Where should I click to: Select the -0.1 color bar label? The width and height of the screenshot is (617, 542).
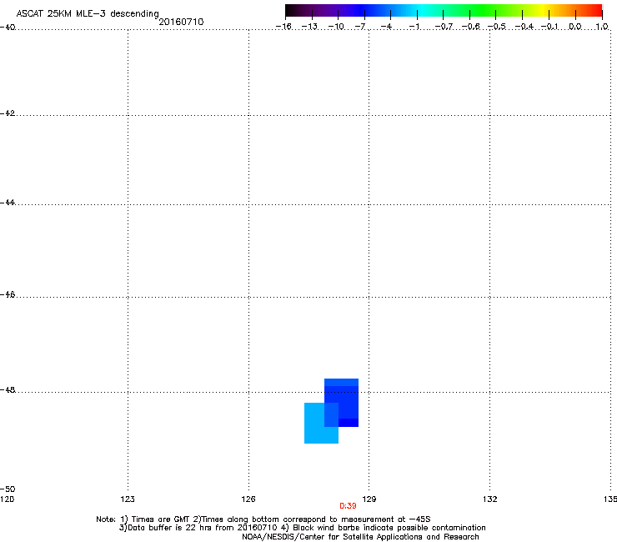tap(549, 27)
